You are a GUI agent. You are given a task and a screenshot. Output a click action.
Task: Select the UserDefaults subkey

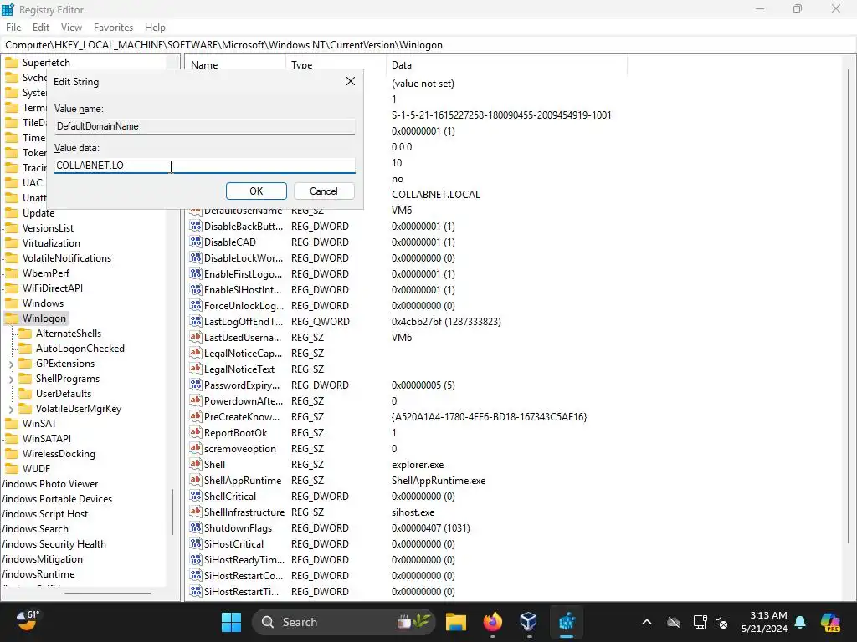pyautogui.click(x=64, y=394)
